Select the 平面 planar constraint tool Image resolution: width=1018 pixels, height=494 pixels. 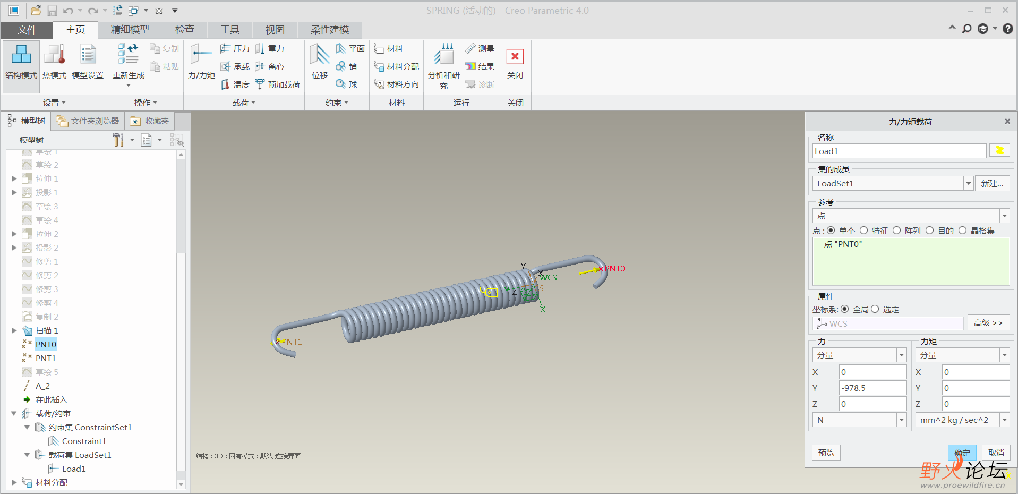tap(350, 49)
